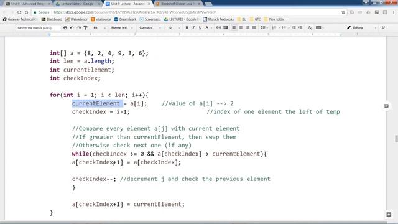Click the Print icon in Docs toolbar
Screen dimensions: 398x224
[x=65, y=27]
